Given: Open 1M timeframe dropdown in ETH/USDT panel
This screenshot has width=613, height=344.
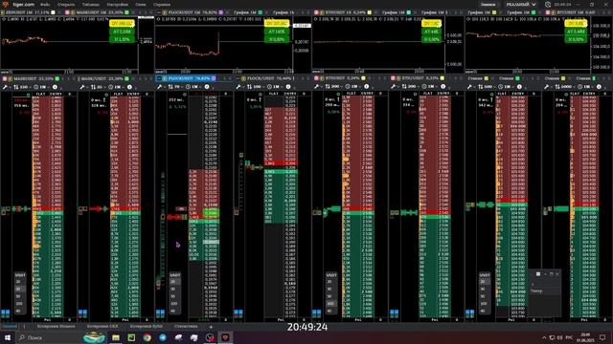Looking at the screenshot, I should tap(429, 87).
